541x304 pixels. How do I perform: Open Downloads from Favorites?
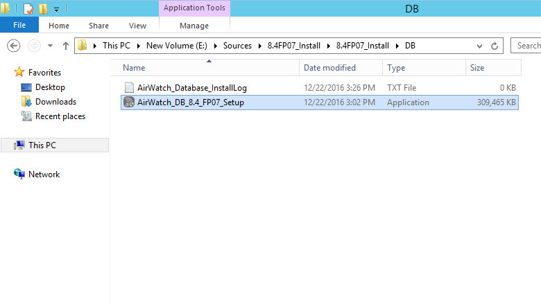tap(56, 102)
